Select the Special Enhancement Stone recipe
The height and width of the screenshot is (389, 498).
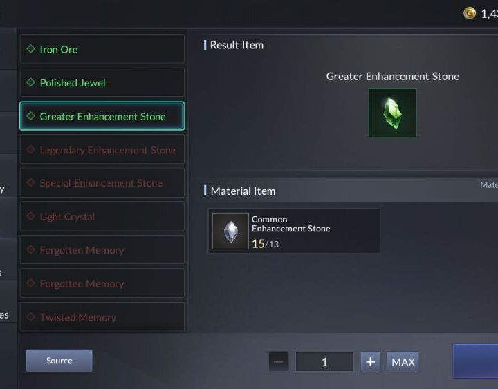tap(102, 183)
